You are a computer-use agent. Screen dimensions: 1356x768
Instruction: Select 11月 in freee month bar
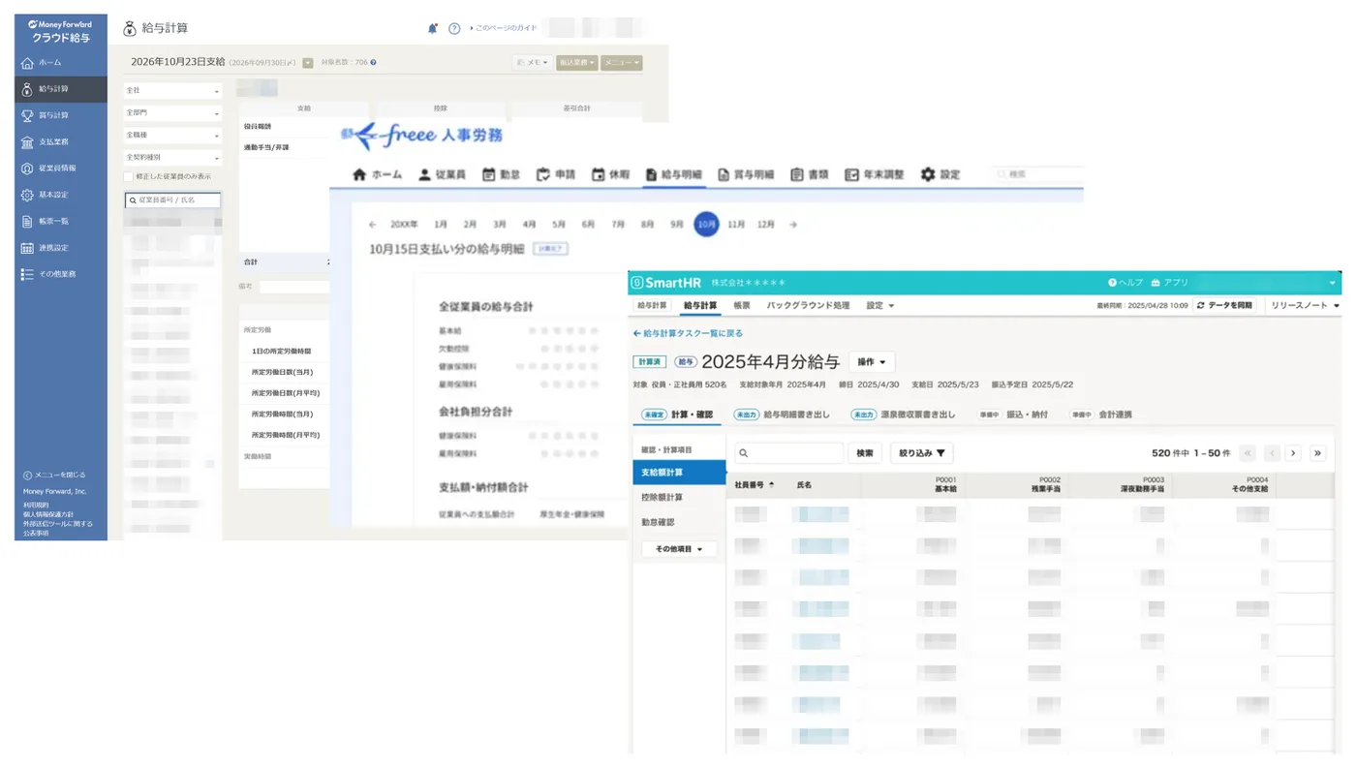click(736, 225)
